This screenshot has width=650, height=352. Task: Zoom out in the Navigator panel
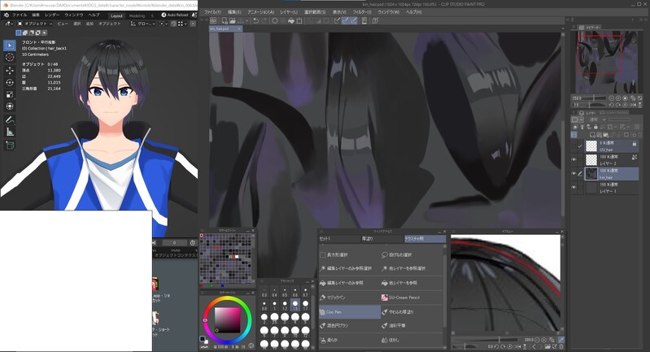(x=611, y=98)
